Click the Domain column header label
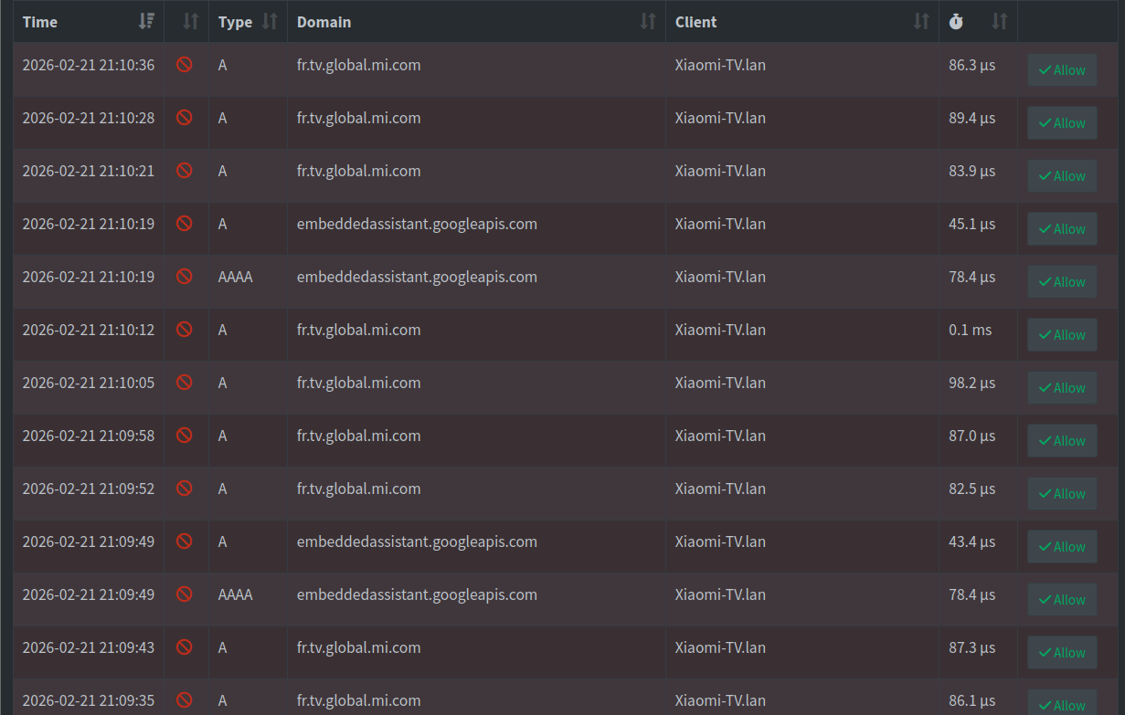Image resolution: width=1125 pixels, height=715 pixels. [324, 22]
